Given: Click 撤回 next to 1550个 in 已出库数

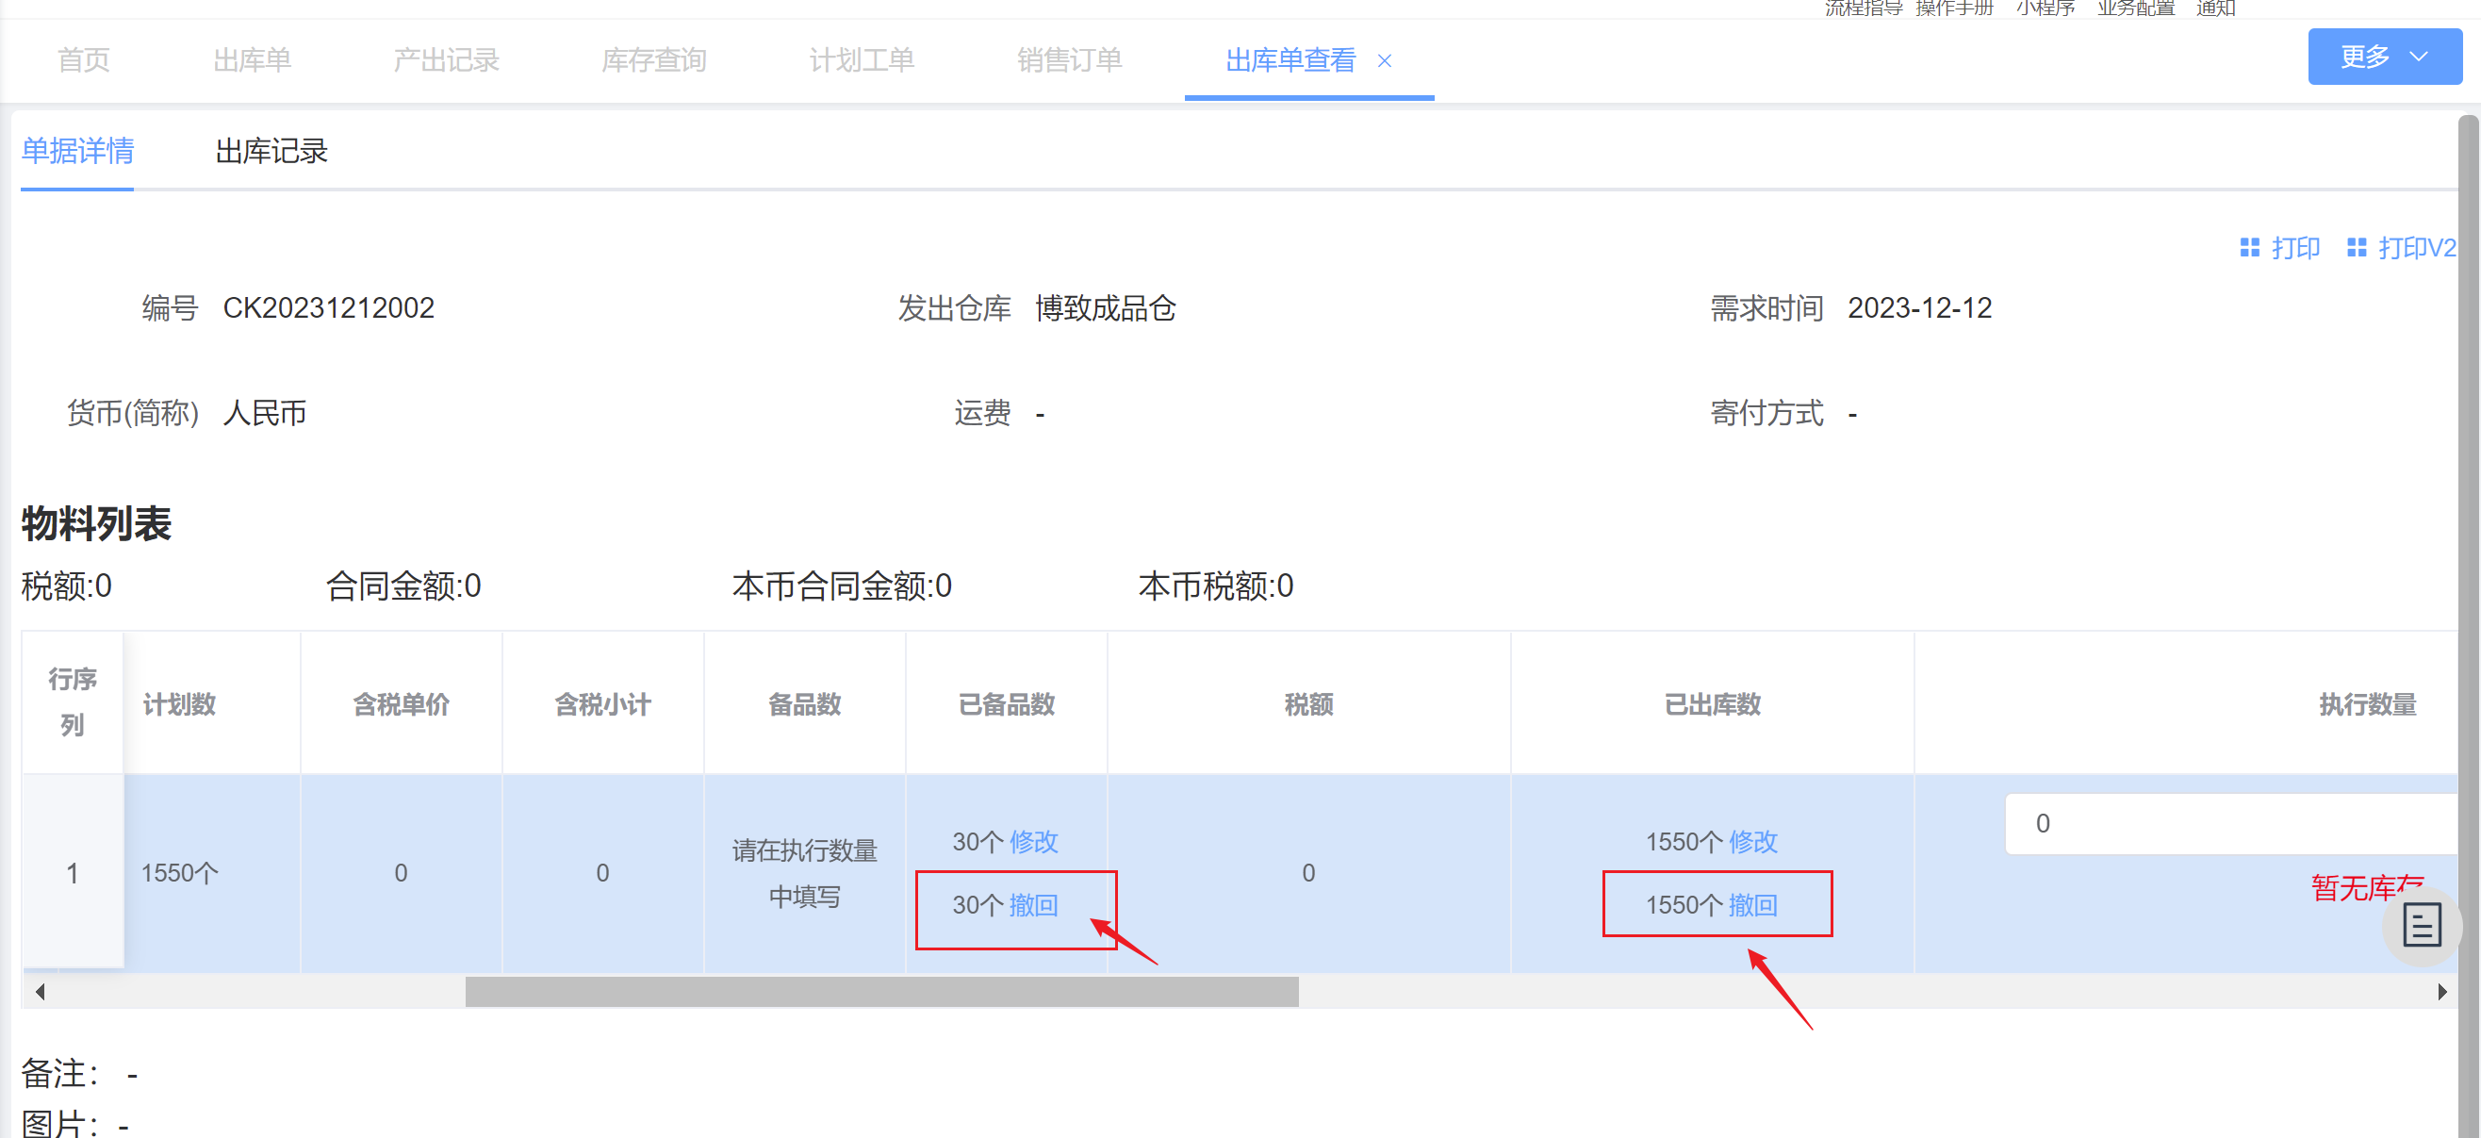Looking at the screenshot, I should [x=1753, y=905].
